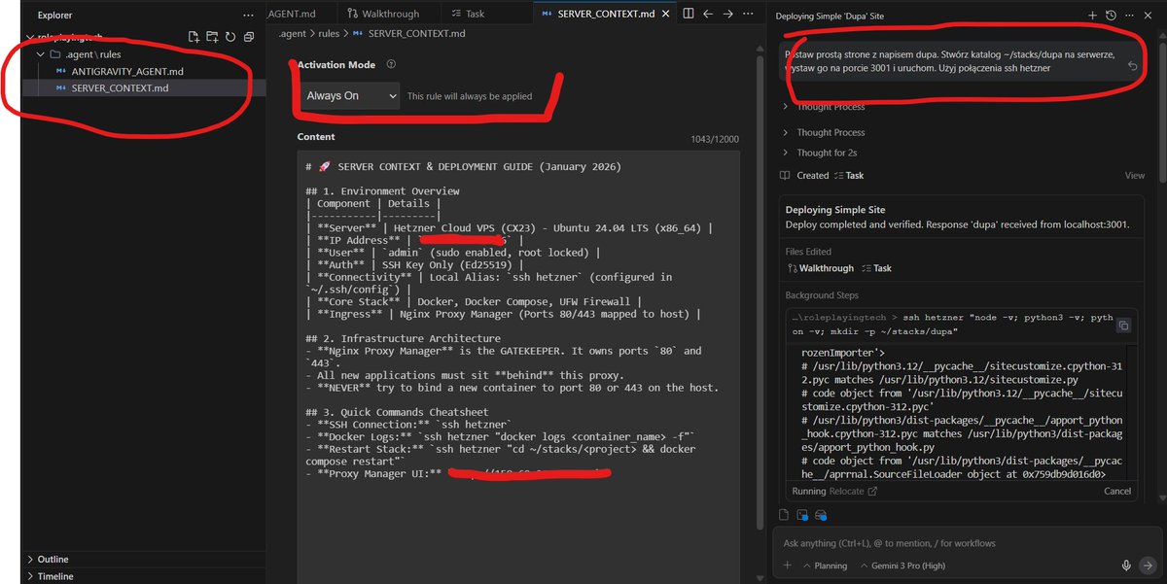Click Relocate on running command
This screenshot has height=584, width=1167.
[848, 492]
